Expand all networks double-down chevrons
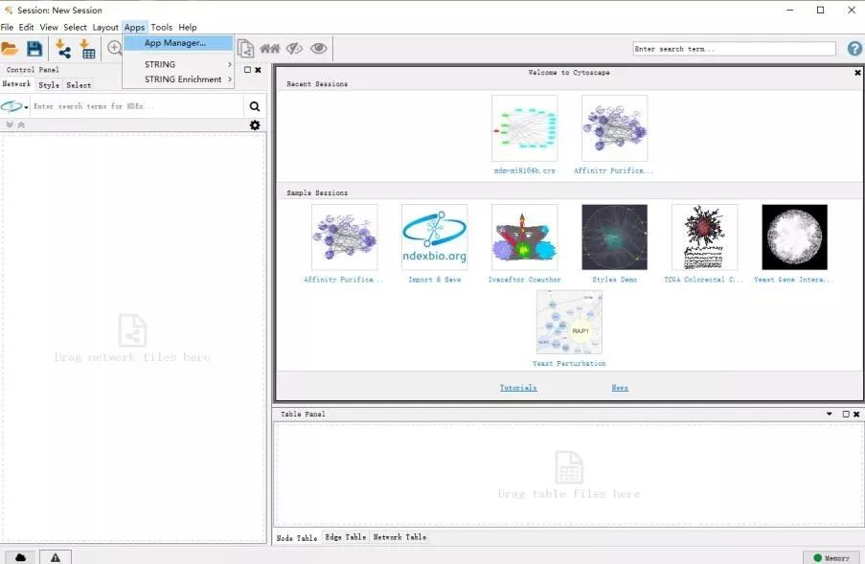Viewport: 865px width, 564px height. click(10, 125)
